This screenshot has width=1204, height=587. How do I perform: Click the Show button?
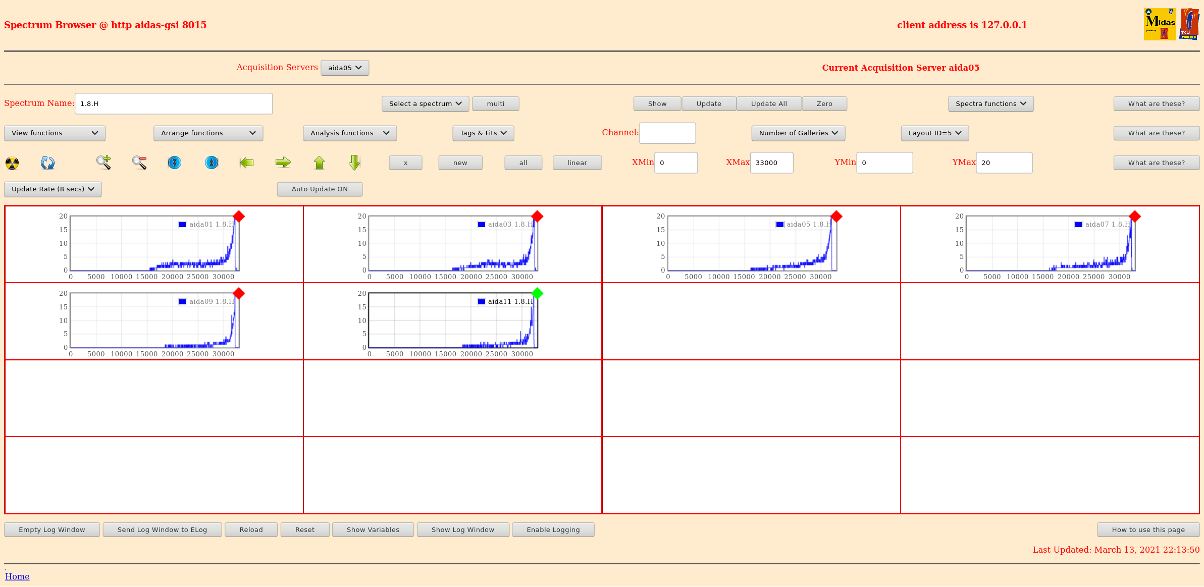pos(657,104)
